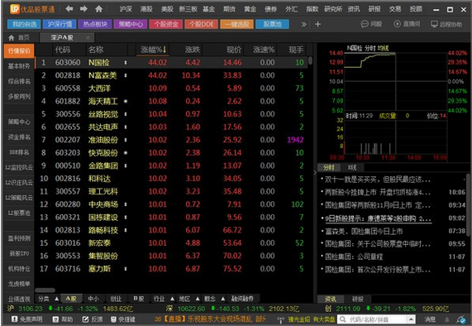This screenshot has width=472, height=326.
Task: Go forward with the right arrow icon
Action: pos(83,9)
